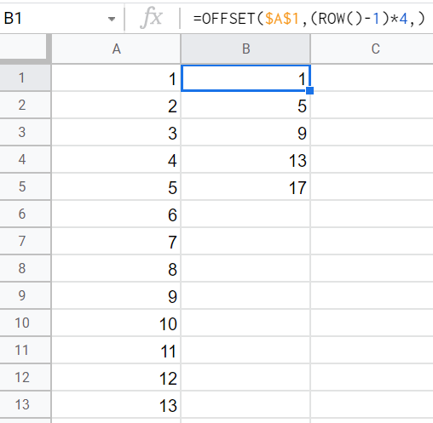
Task: Select row 6 header
Action: pos(26,214)
